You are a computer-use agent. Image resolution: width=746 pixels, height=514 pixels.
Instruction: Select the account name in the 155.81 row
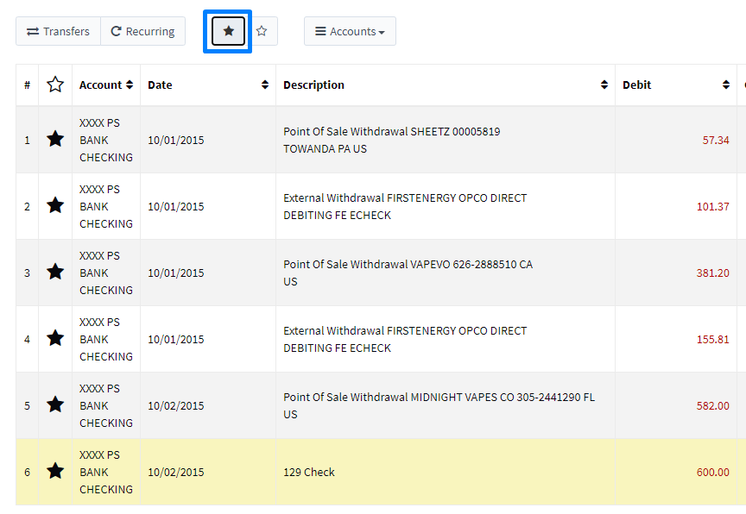[x=106, y=339]
